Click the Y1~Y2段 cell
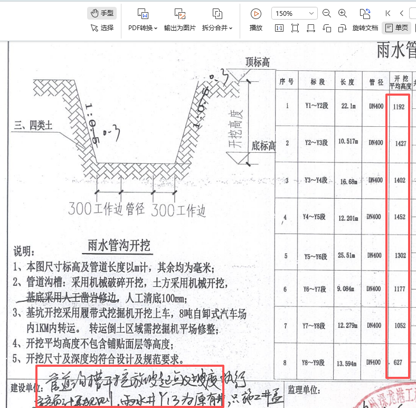 (x=317, y=106)
